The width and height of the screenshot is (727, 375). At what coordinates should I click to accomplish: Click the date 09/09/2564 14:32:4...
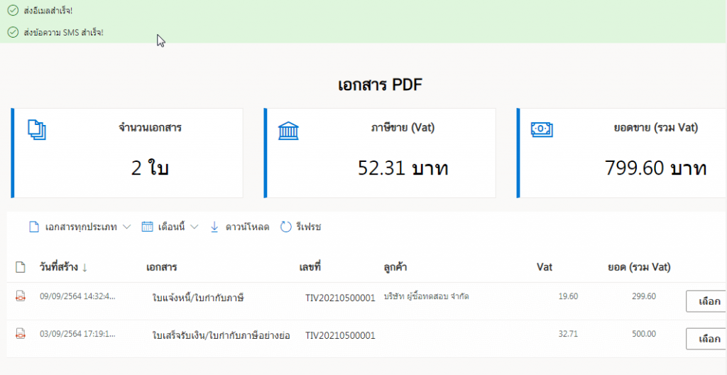pos(77,296)
